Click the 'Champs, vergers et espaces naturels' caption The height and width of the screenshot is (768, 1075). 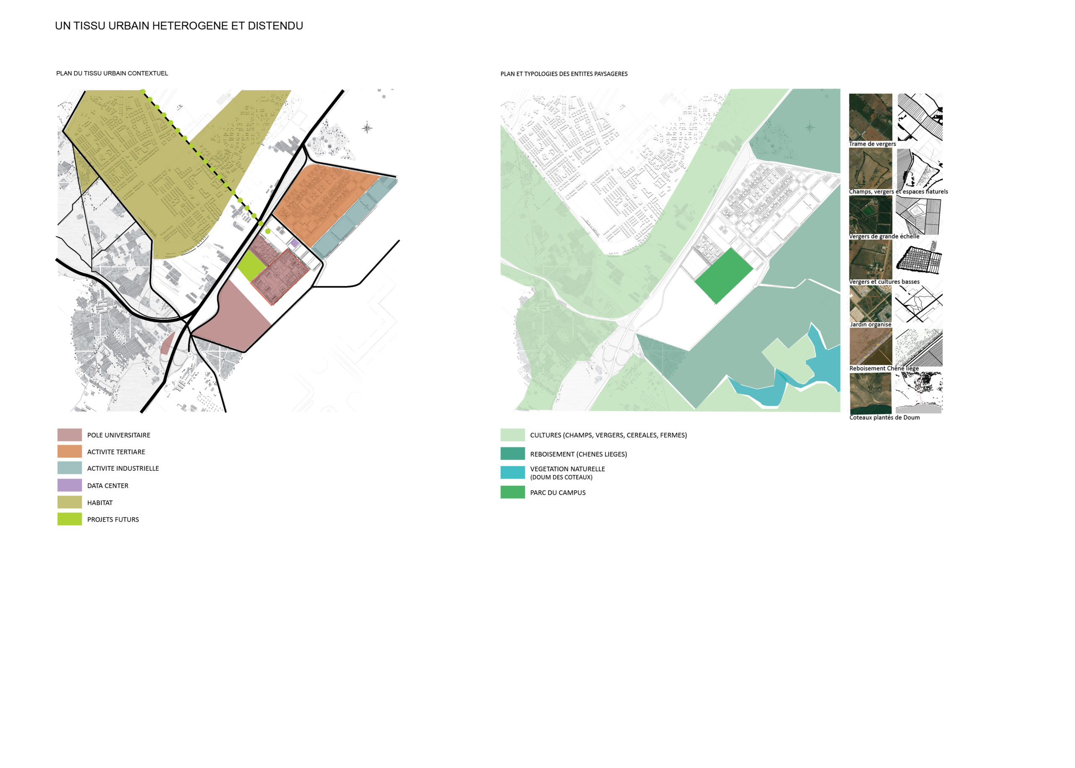pyautogui.click(x=898, y=191)
